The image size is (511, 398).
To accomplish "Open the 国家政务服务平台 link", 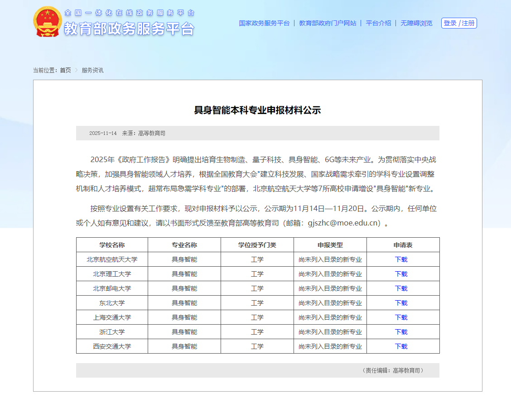I will pyautogui.click(x=264, y=23).
